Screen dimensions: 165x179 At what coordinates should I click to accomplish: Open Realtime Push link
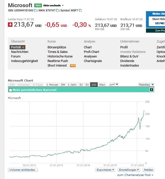click(58, 61)
